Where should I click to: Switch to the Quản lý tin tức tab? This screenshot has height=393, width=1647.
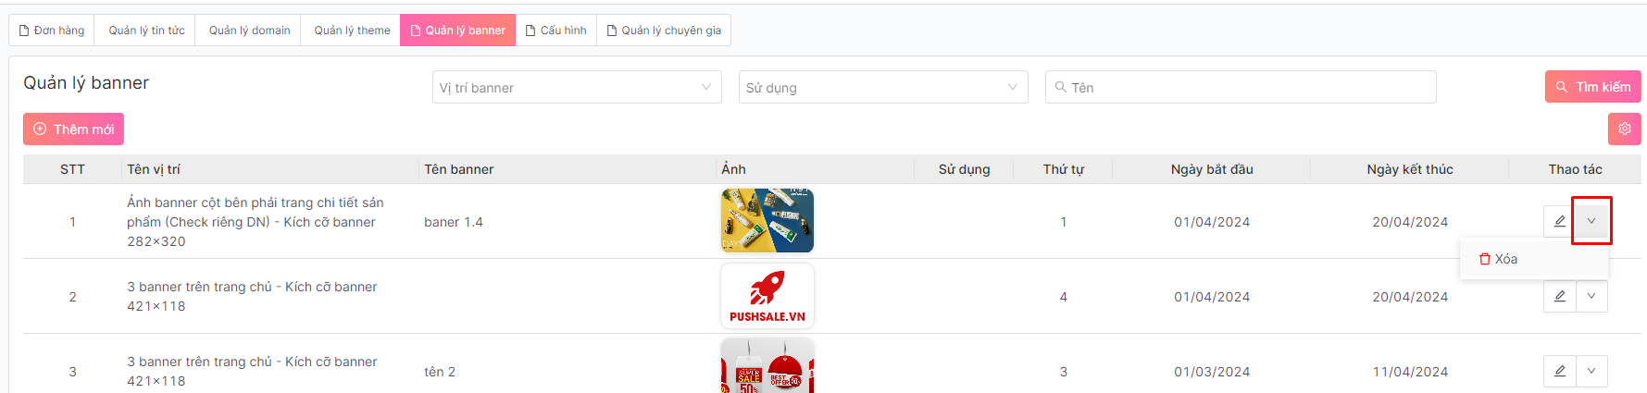point(146,31)
